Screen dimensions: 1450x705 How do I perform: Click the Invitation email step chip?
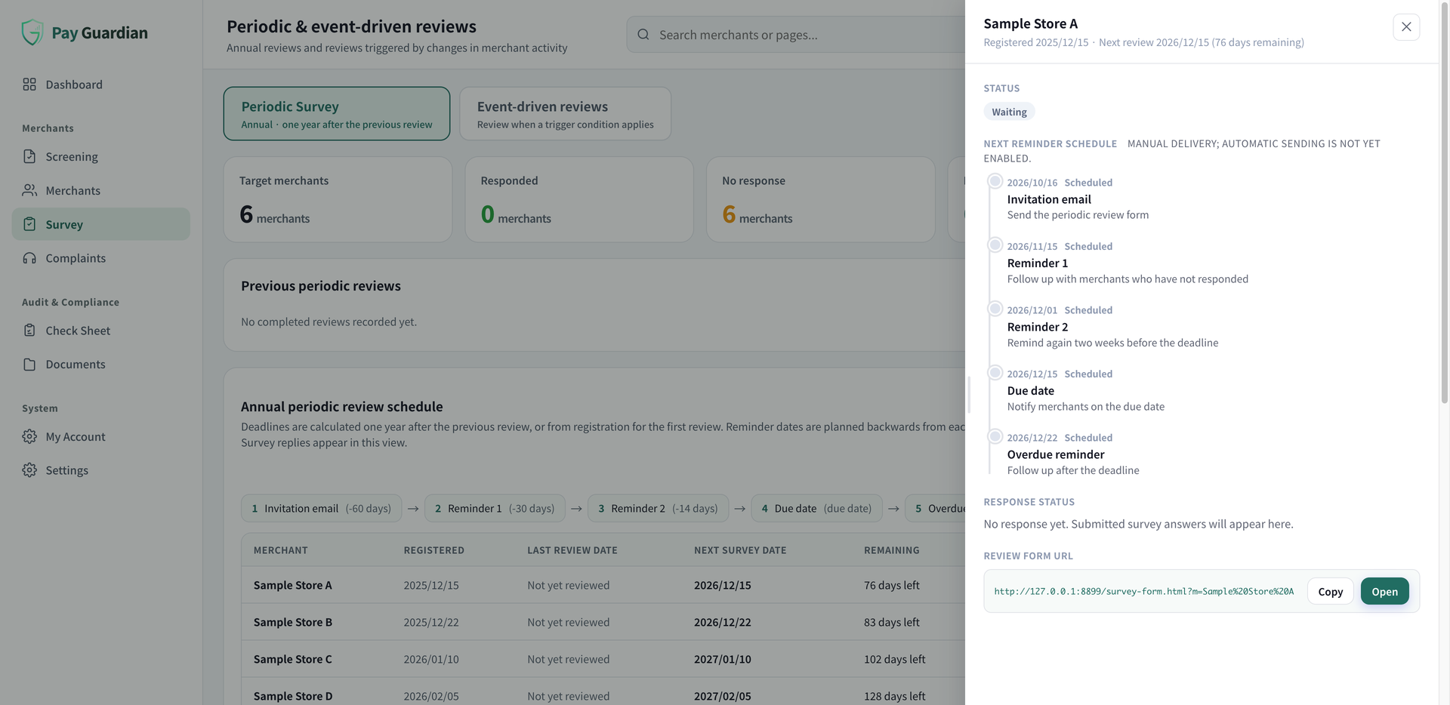322,509
